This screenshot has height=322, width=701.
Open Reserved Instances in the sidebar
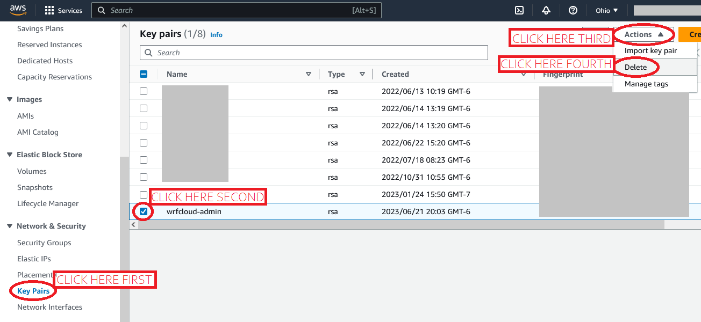(49, 45)
